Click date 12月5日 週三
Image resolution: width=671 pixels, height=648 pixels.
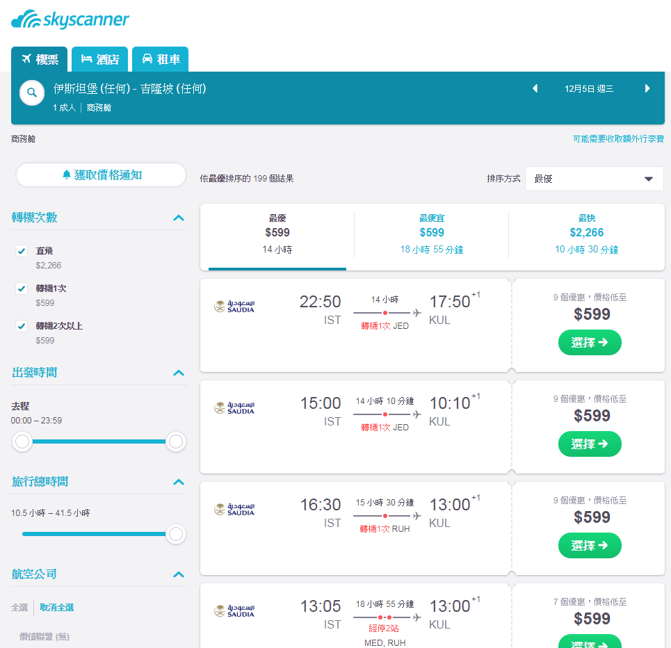pyautogui.click(x=589, y=88)
